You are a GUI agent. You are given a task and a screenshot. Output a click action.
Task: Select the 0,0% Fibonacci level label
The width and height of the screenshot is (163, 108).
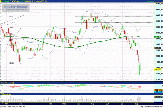point(11,16)
